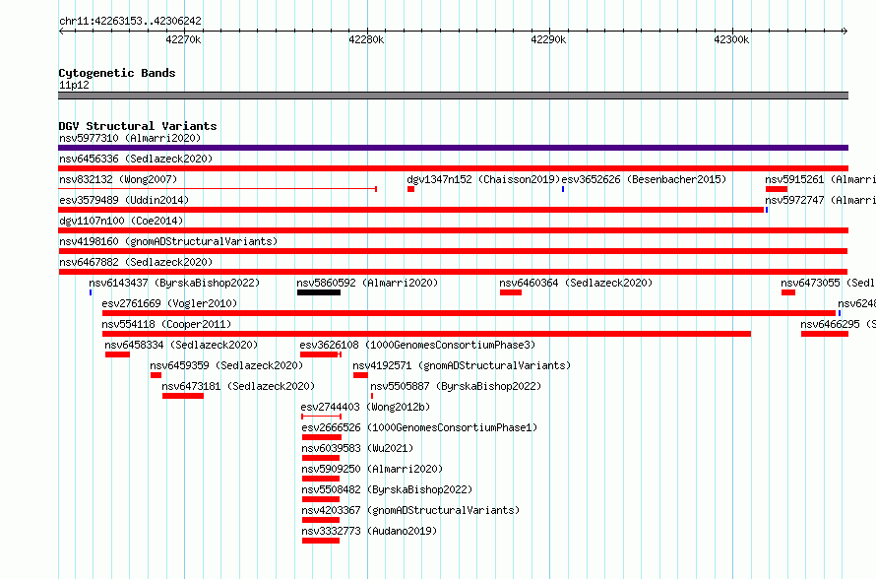Click the red nsv6473055 variant bar
876x579 pixels.
(x=788, y=292)
